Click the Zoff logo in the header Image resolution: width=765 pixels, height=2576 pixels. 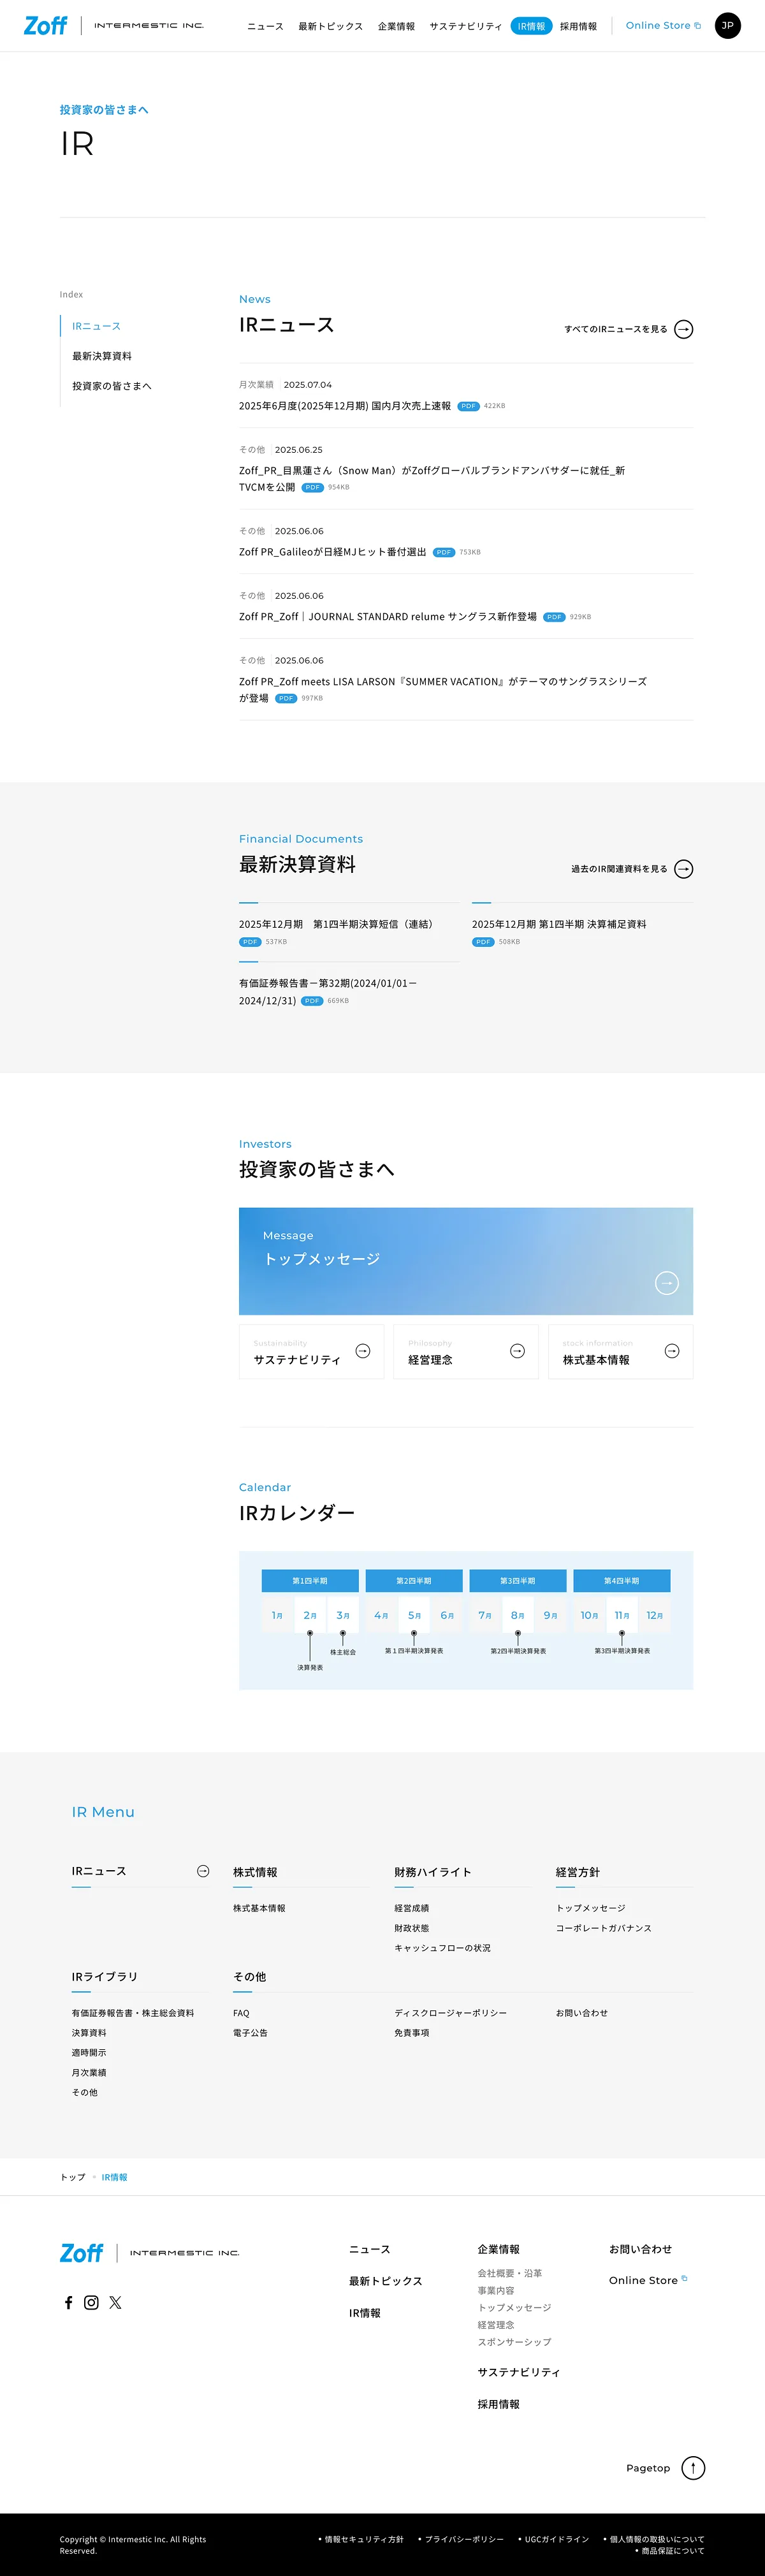[46, 26]
